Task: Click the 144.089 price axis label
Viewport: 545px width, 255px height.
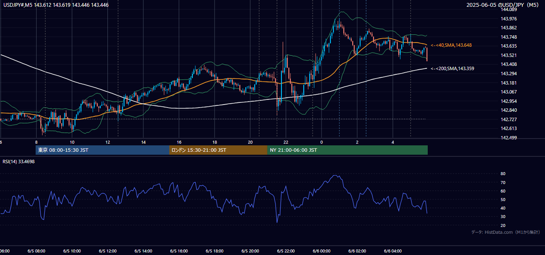Action: coord(509,9)
